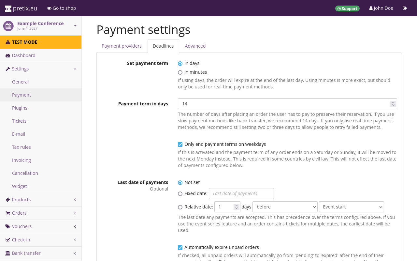Click the Relative date days number field
Viewport: 417px width, 261px height.
pyautogui.click(x=227, y=207)
